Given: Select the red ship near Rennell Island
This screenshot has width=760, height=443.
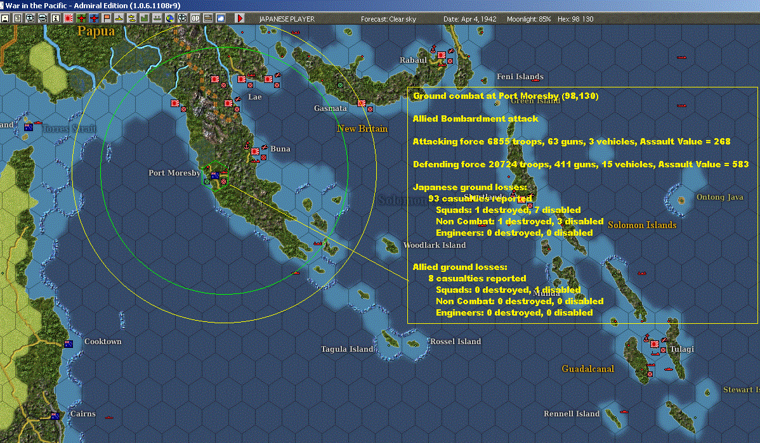Looking at the screenshot, I should click(624, 411).
